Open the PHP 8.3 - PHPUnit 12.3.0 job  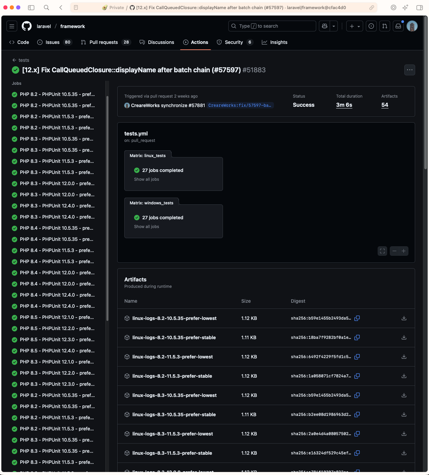point(53,384)
